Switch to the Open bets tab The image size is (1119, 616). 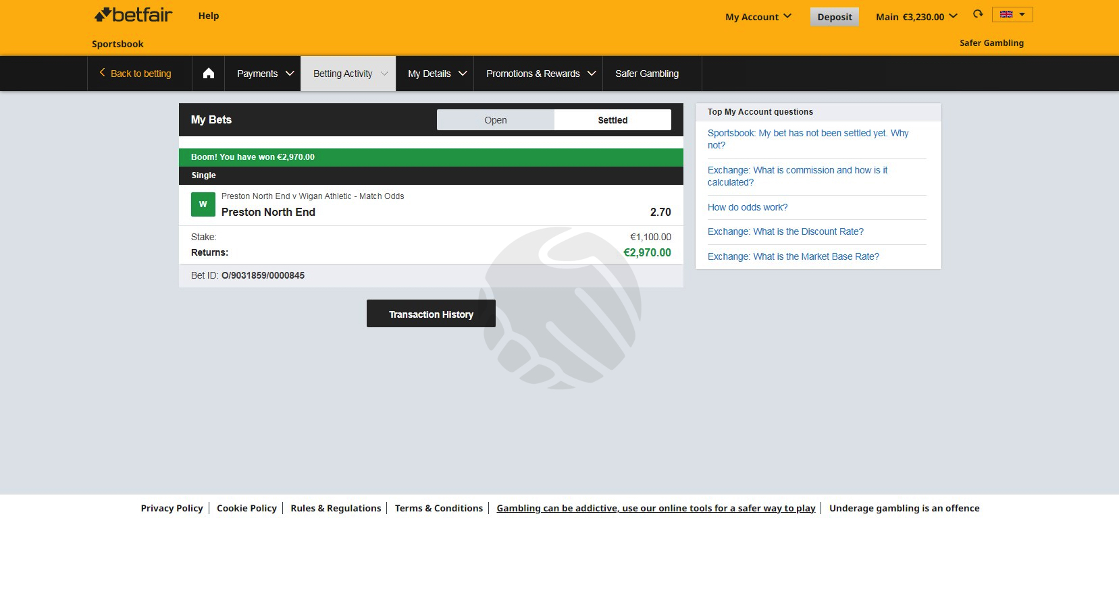[496, 120]
